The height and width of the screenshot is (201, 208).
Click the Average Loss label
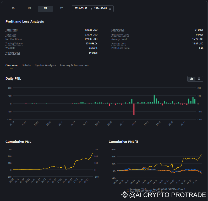click(x=118, y=44)
